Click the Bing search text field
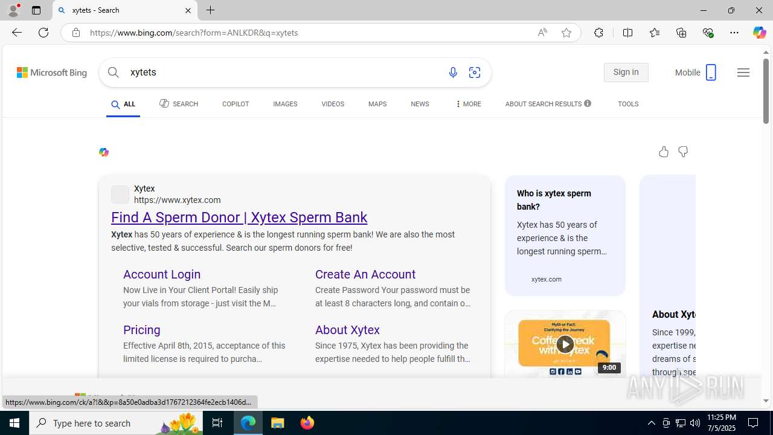 tap(284, 72)
